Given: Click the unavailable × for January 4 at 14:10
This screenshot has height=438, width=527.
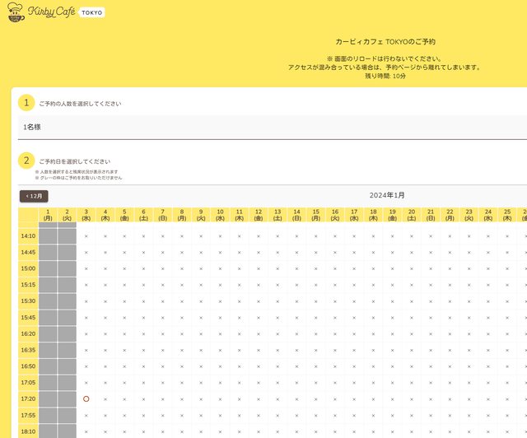Looking at the screenshot, I should (105, 235).
